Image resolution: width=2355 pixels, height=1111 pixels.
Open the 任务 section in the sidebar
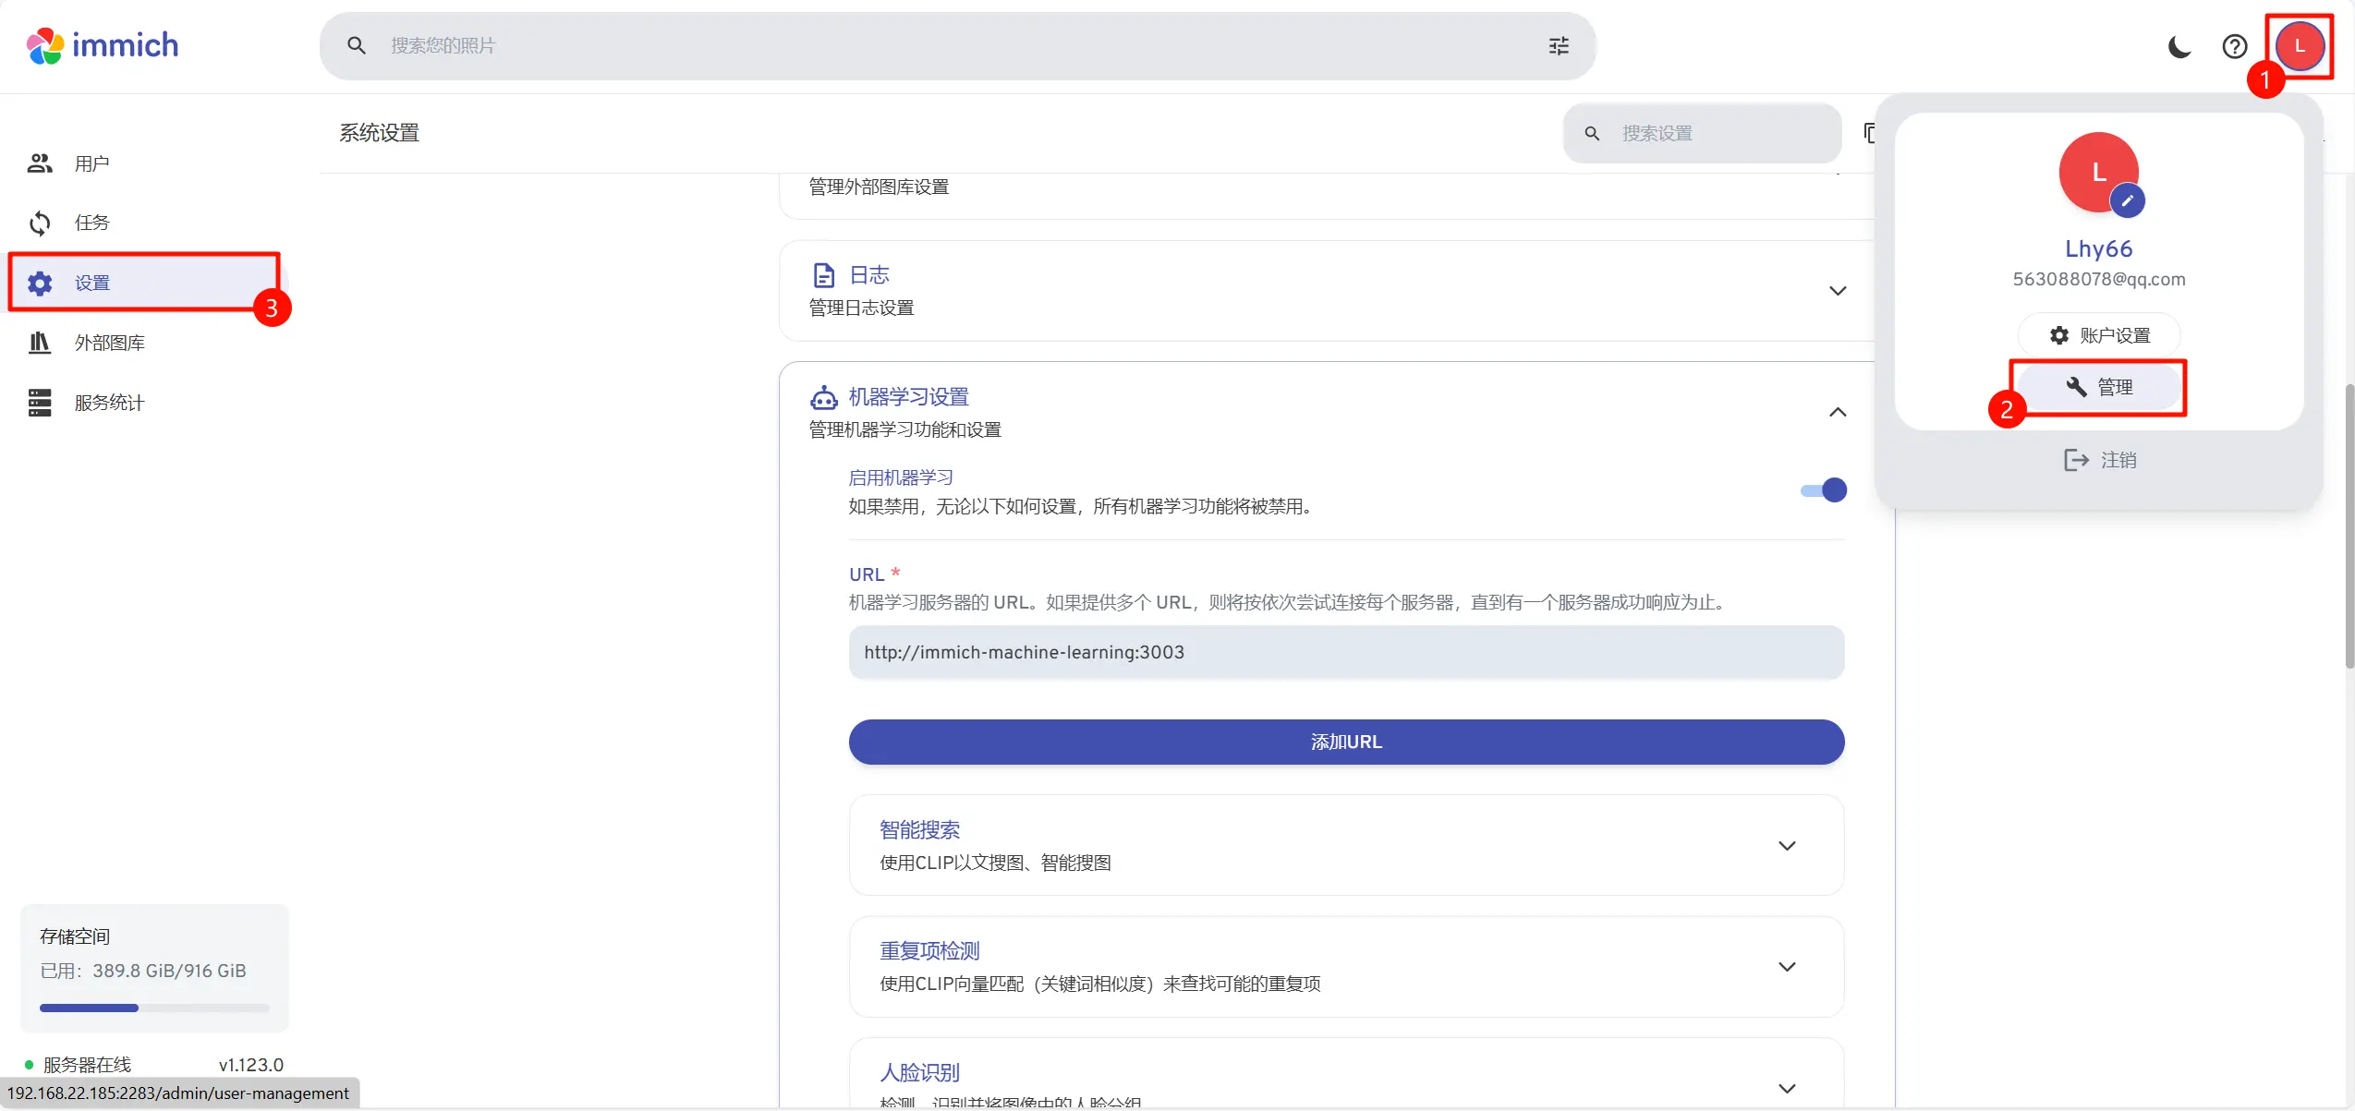91,222
